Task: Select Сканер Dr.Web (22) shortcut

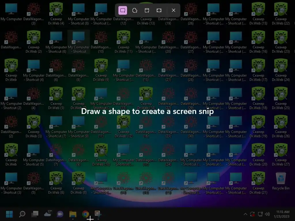Action: coord(281,14)
